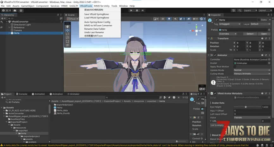Open the prefab Overrides dropdown
This screenshot has height=147, width=274.
coord(227,34)
